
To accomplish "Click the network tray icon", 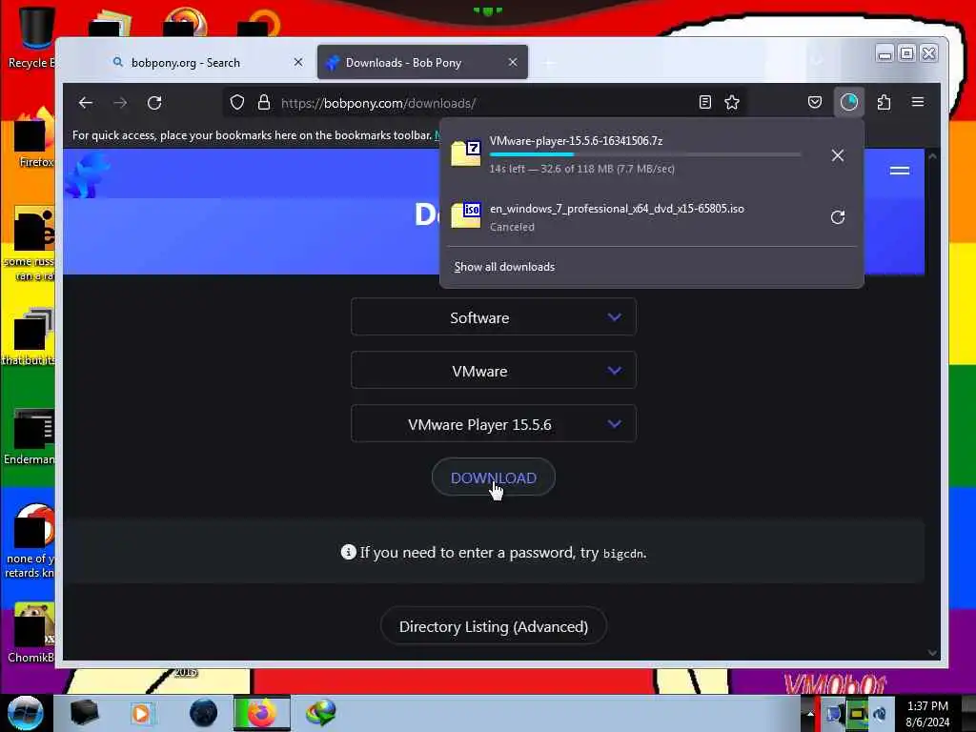I will 835,713.
